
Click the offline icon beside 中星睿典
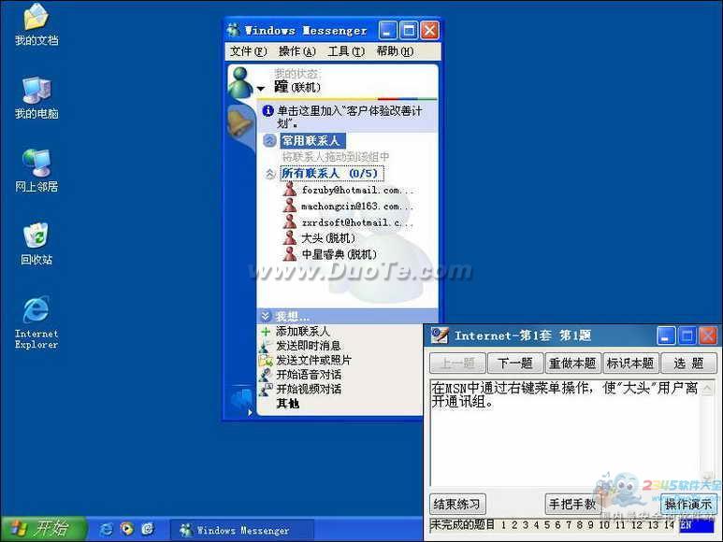pos(290,254)
